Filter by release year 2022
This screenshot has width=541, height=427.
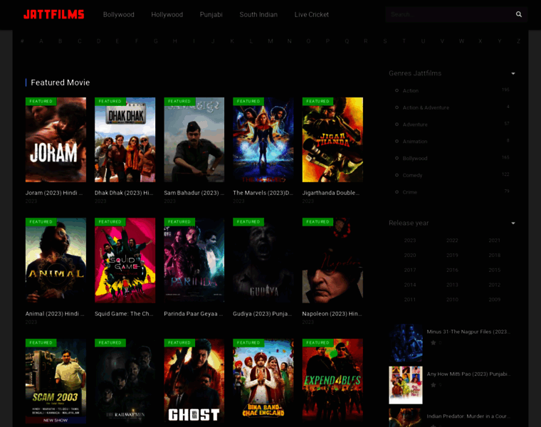click(452, 241)
